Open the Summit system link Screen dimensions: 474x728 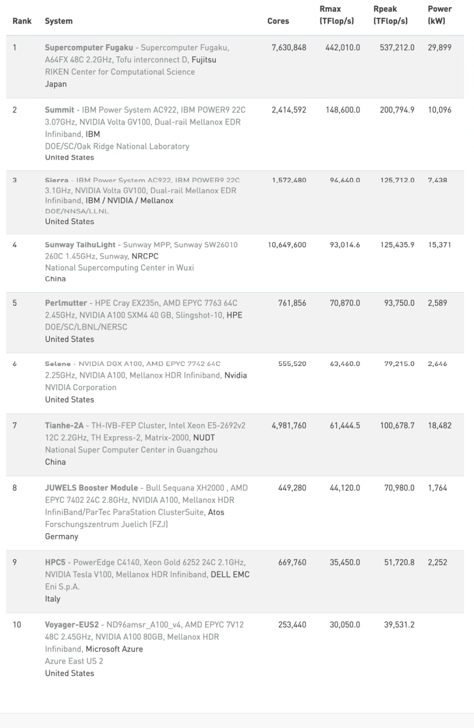point(60,110)
